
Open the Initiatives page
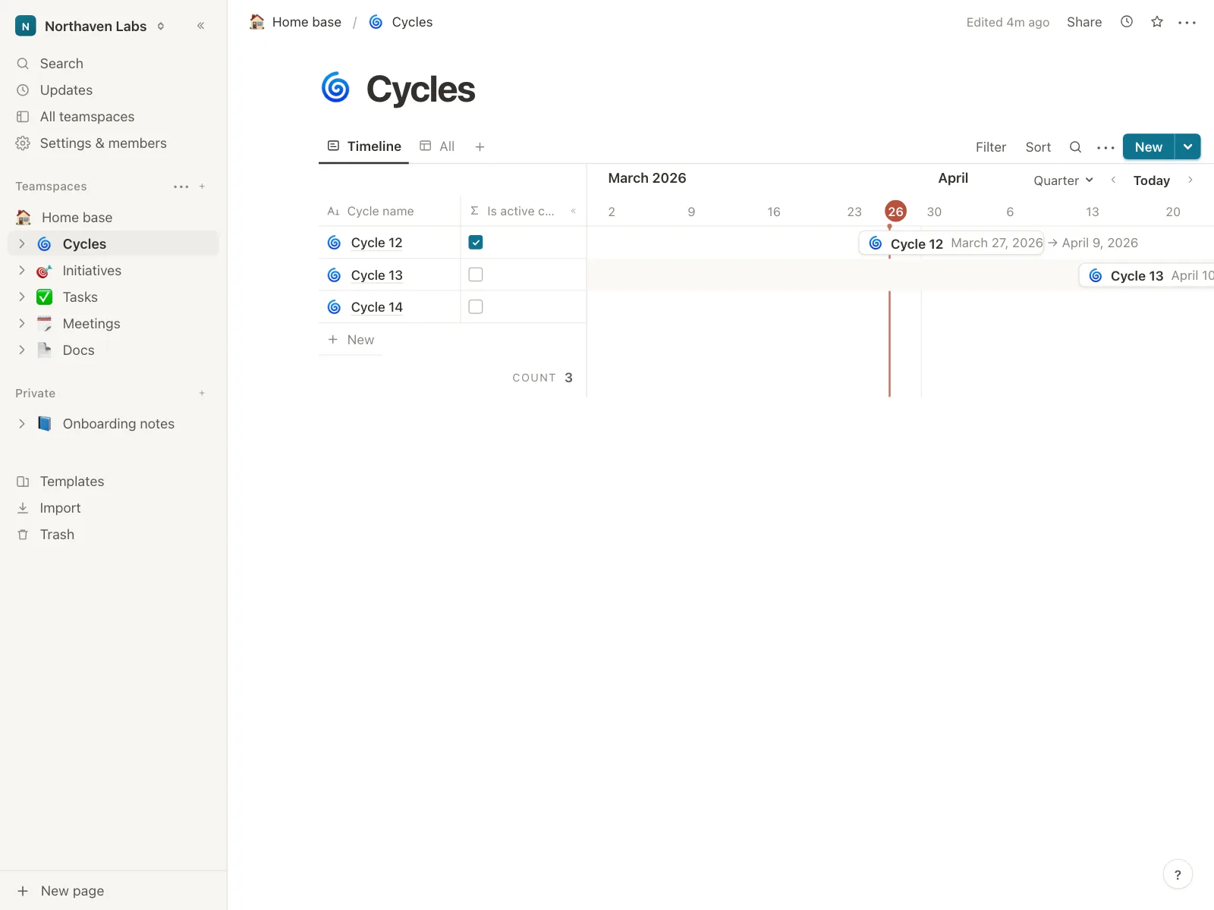coord(92,271)
